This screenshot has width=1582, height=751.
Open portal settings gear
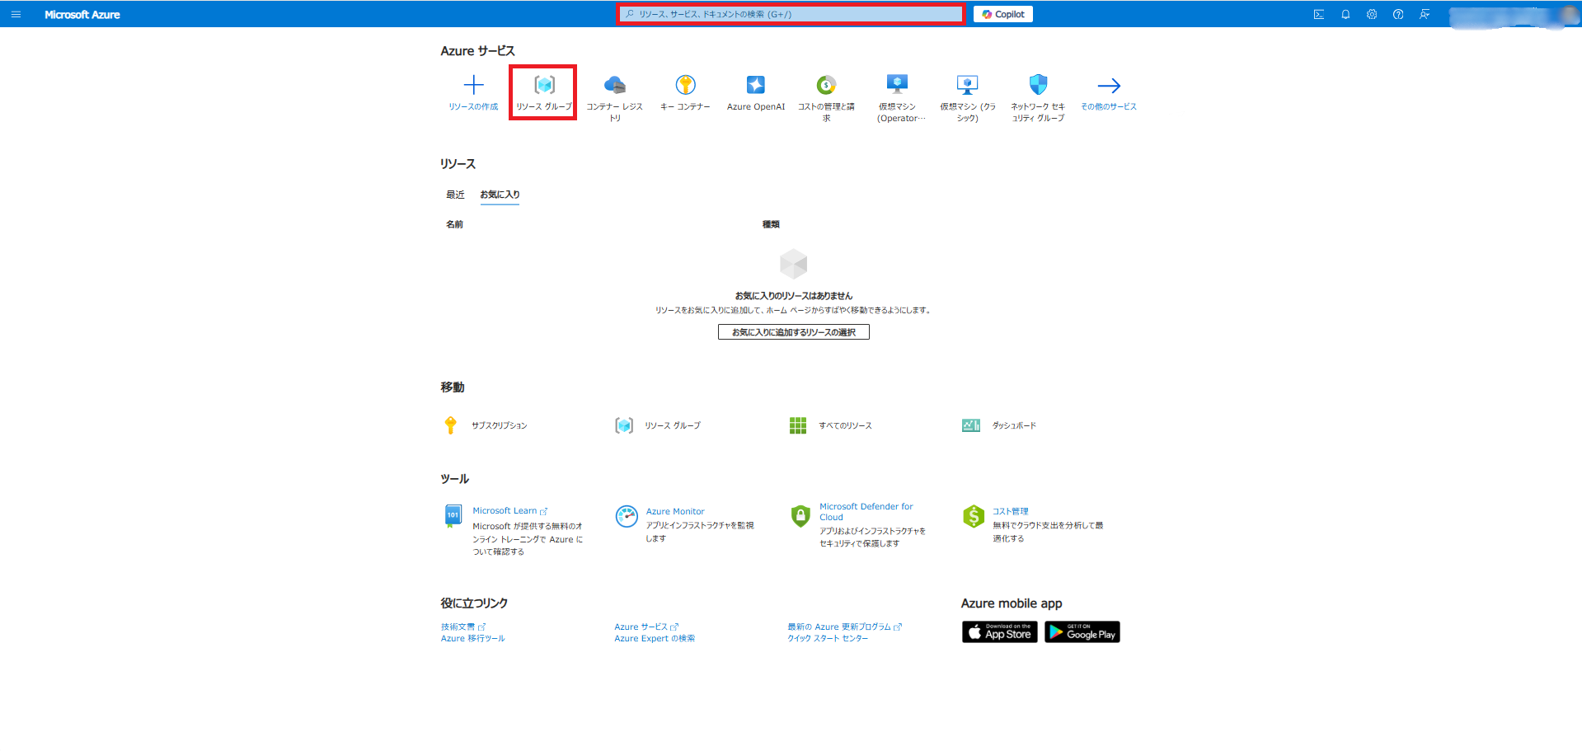point(1372,14)
